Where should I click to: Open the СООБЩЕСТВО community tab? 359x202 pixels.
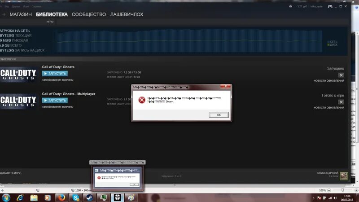[x=89, y=14]
